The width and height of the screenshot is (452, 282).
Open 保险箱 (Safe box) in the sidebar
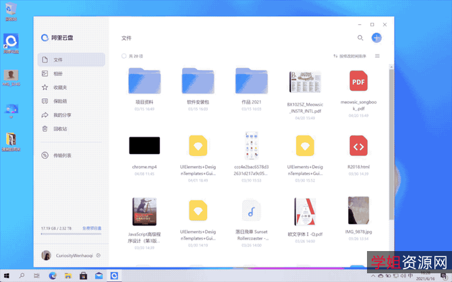point(59,101)
